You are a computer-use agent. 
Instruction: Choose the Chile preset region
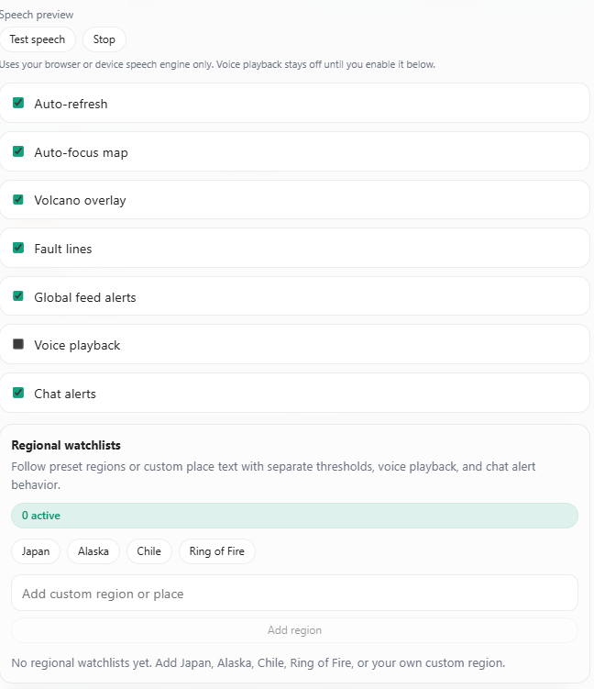click(x=148, y=551)
